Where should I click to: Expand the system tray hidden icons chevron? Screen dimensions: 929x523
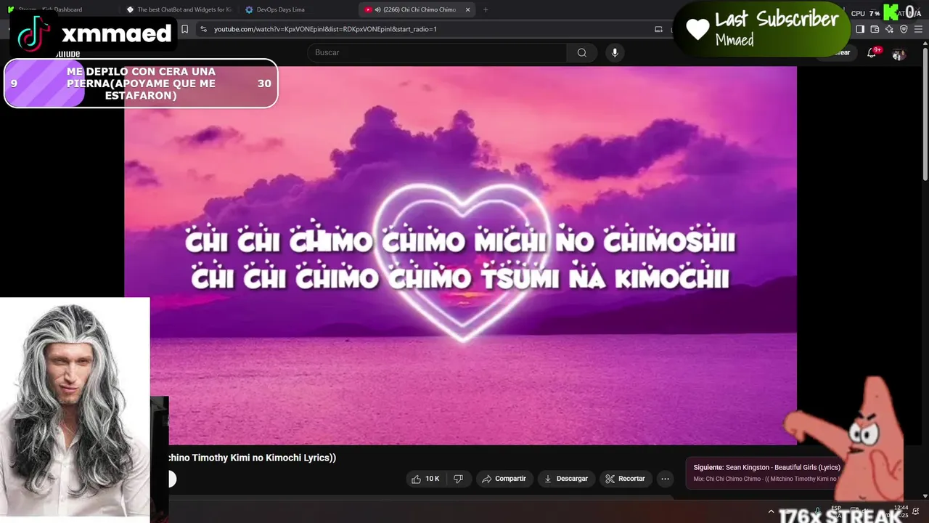(x=772, y=511)
